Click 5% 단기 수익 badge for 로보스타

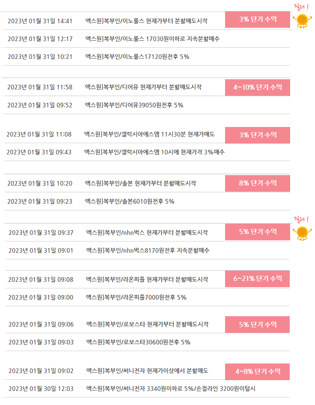(257, 324)
